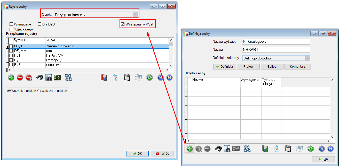
Task: Open the Obiekt dropdown list
Action: [135, 15]
